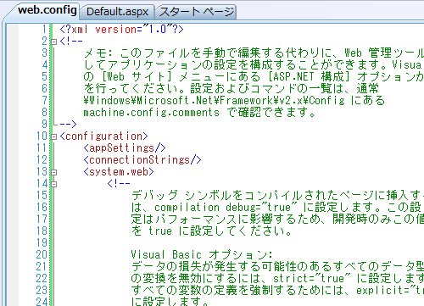Screen dimensions: 424x306
Task: Click 'Visual Basic オプション:' text on line 20
Action: point(202,255)
